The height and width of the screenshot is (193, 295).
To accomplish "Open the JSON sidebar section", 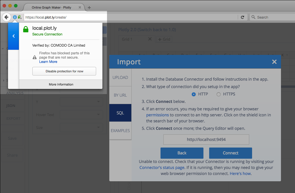I will 11,106.
